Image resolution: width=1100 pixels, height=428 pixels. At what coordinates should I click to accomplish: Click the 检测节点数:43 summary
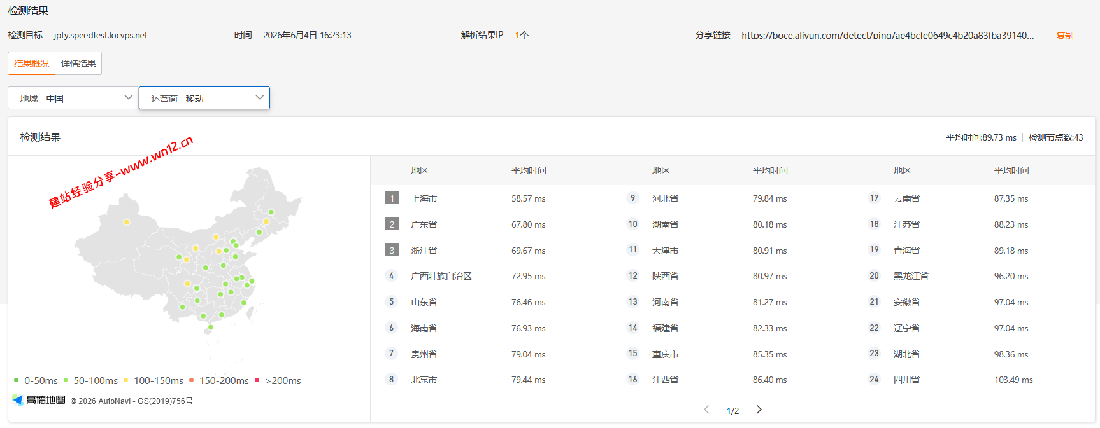coord(1055,137)
